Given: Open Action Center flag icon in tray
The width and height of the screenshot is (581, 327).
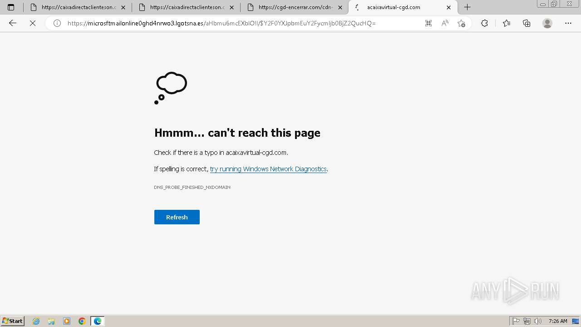Looking at the screenshot, I should coord(516,321).
